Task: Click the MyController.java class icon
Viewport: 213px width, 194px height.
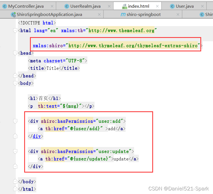Action: click(5, 6)
